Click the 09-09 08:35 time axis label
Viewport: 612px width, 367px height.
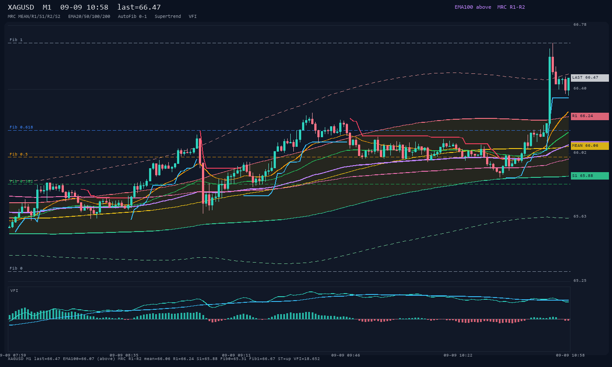coord(124,355)
